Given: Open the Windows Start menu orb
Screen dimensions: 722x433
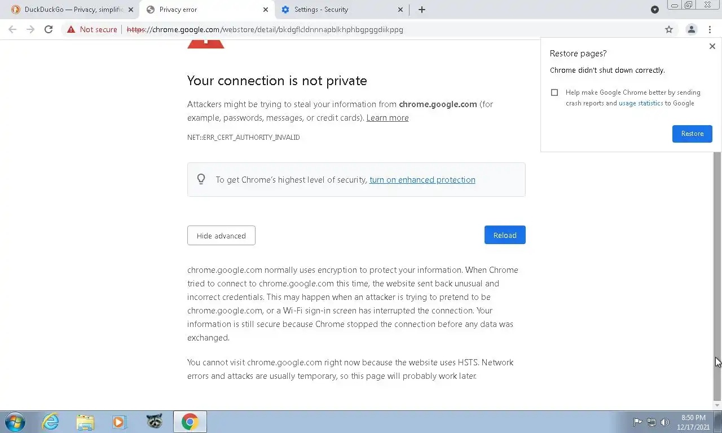Looking at the screenshot, I should point(15,422).
